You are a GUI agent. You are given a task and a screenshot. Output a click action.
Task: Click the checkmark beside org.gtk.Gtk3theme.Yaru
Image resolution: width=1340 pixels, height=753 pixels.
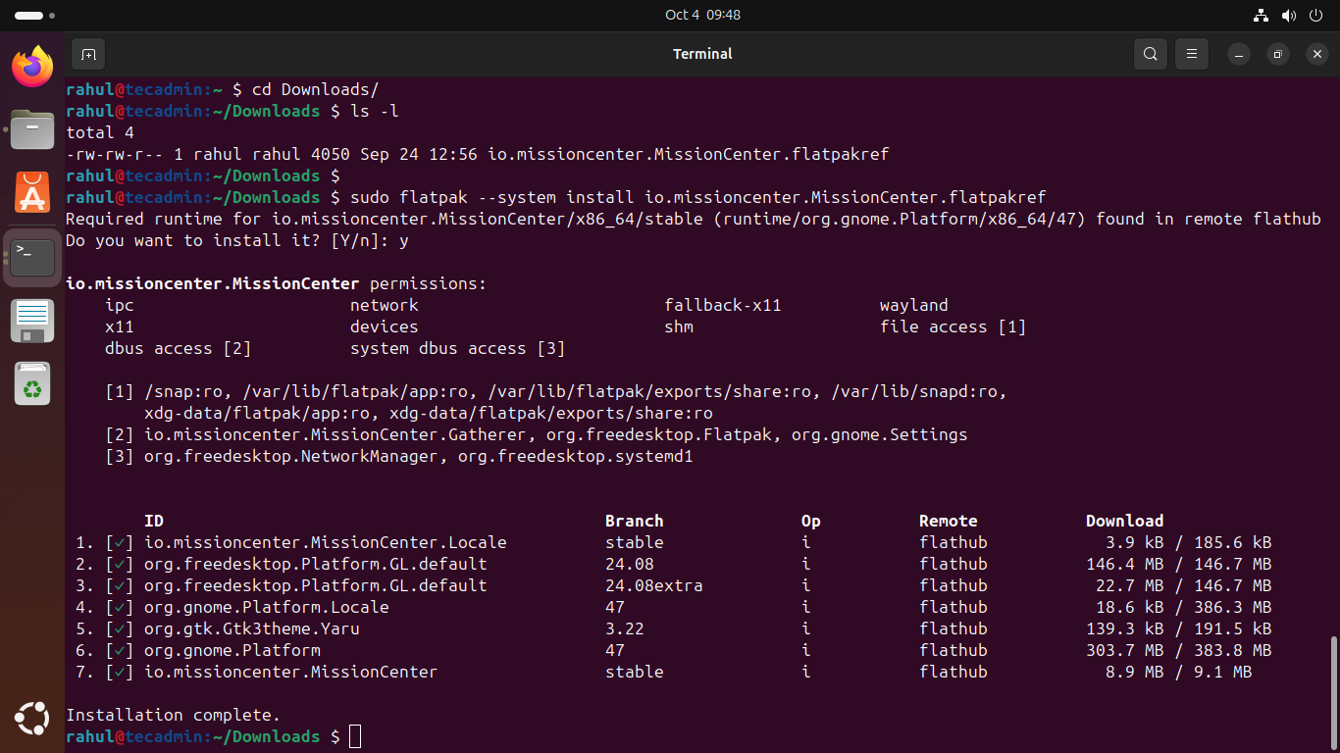click(120, 628)
